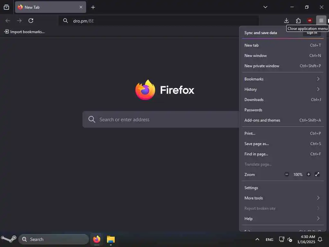Click the muted volume tray icon
This screenshot has height=247, width=329.
(x=290, y=239)
